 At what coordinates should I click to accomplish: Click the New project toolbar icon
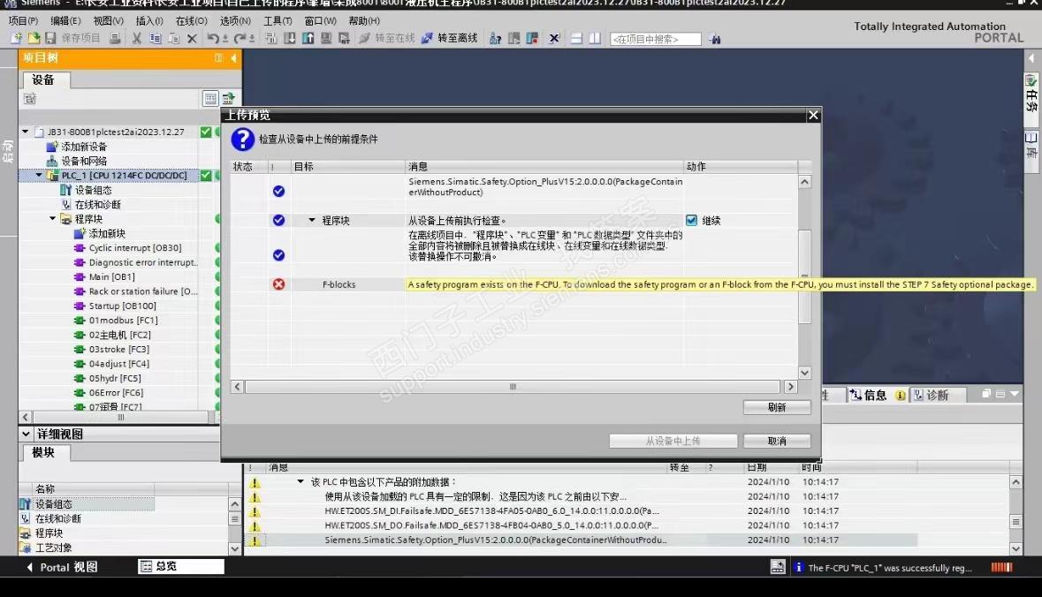pyautogui.click(x=17, y=39)
